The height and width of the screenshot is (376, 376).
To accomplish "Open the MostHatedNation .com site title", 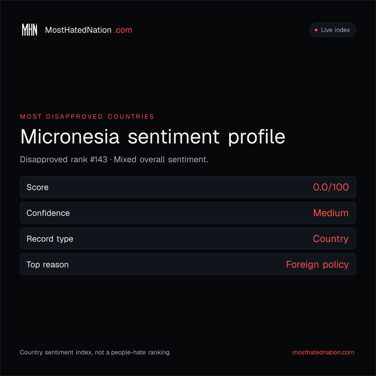I will 88,30.
